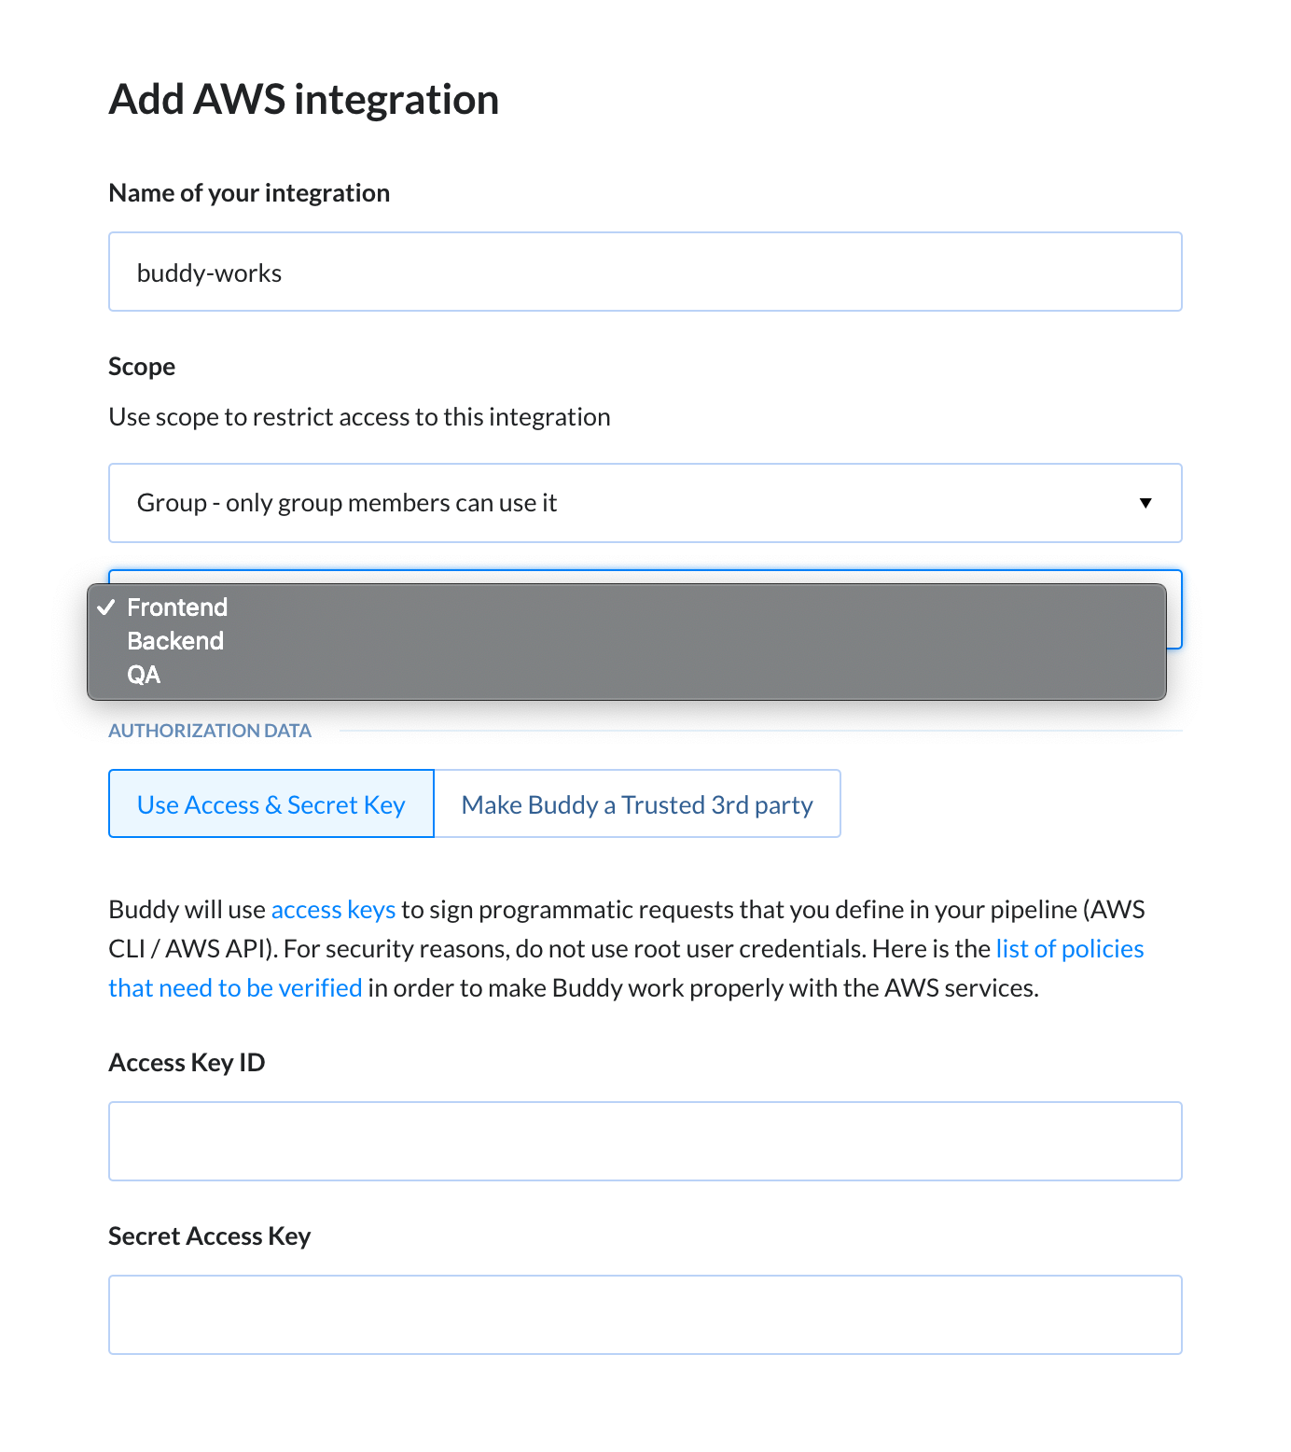This screenshot has height=1452, width=1291.
Task: Focus the Name of your integration field
Action: tap(645, 272)
